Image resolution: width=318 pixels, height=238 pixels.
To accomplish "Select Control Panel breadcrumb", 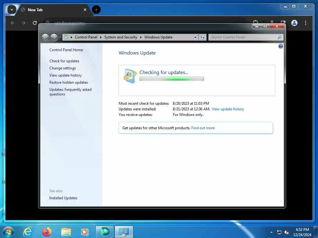I will pyautogui.click(x=86, y=37).
